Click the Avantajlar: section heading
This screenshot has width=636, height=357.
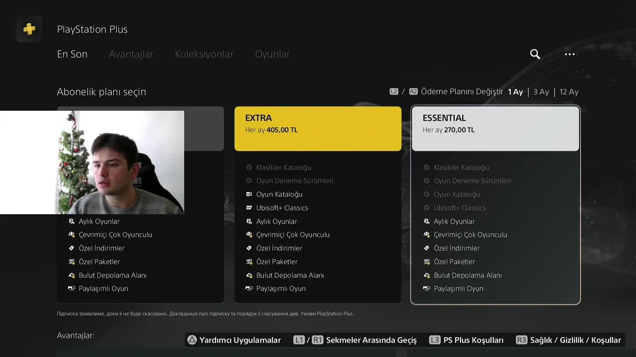click(x=76, y=336)
